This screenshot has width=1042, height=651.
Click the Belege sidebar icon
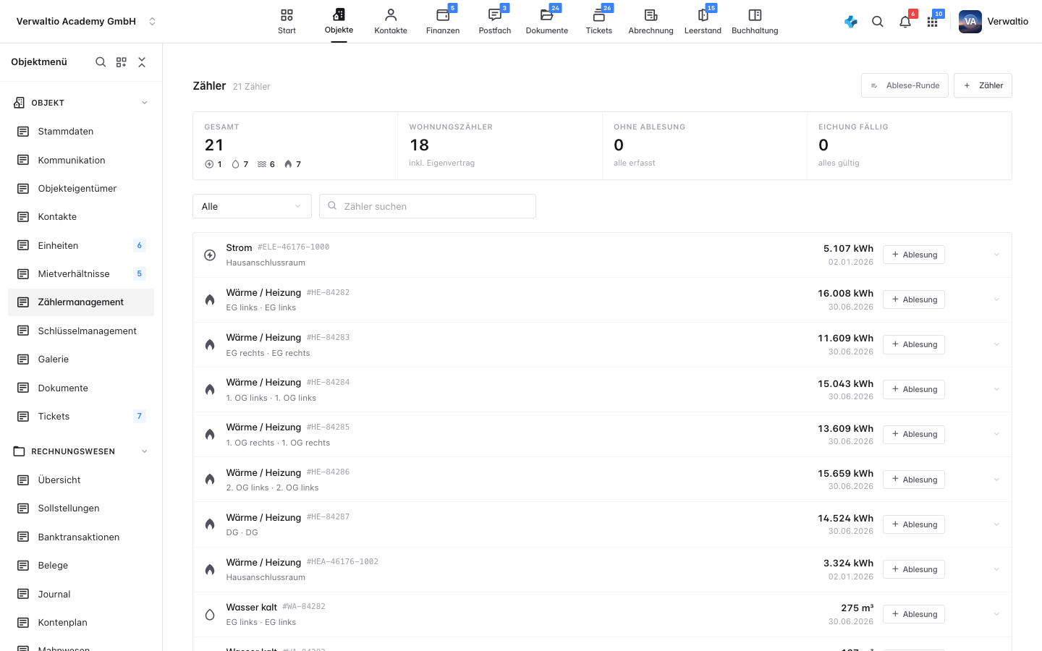click(23, 566)
